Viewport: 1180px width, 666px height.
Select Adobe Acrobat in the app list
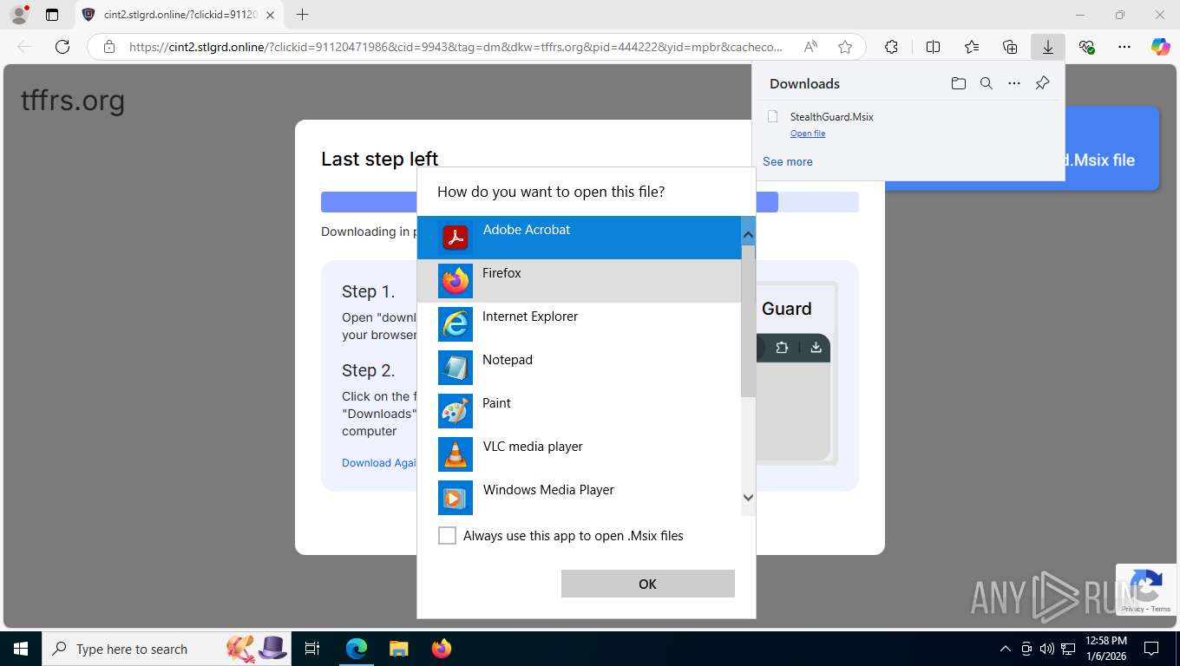[x=579, y=237]
